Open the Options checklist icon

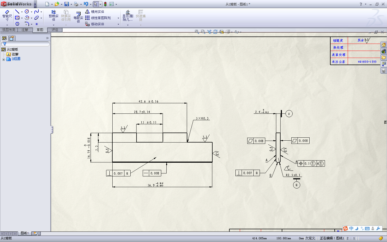click(x=112, y=4)
